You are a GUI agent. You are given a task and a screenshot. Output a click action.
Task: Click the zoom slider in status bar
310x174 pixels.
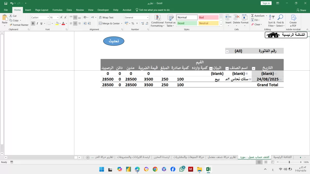[289, 162]
